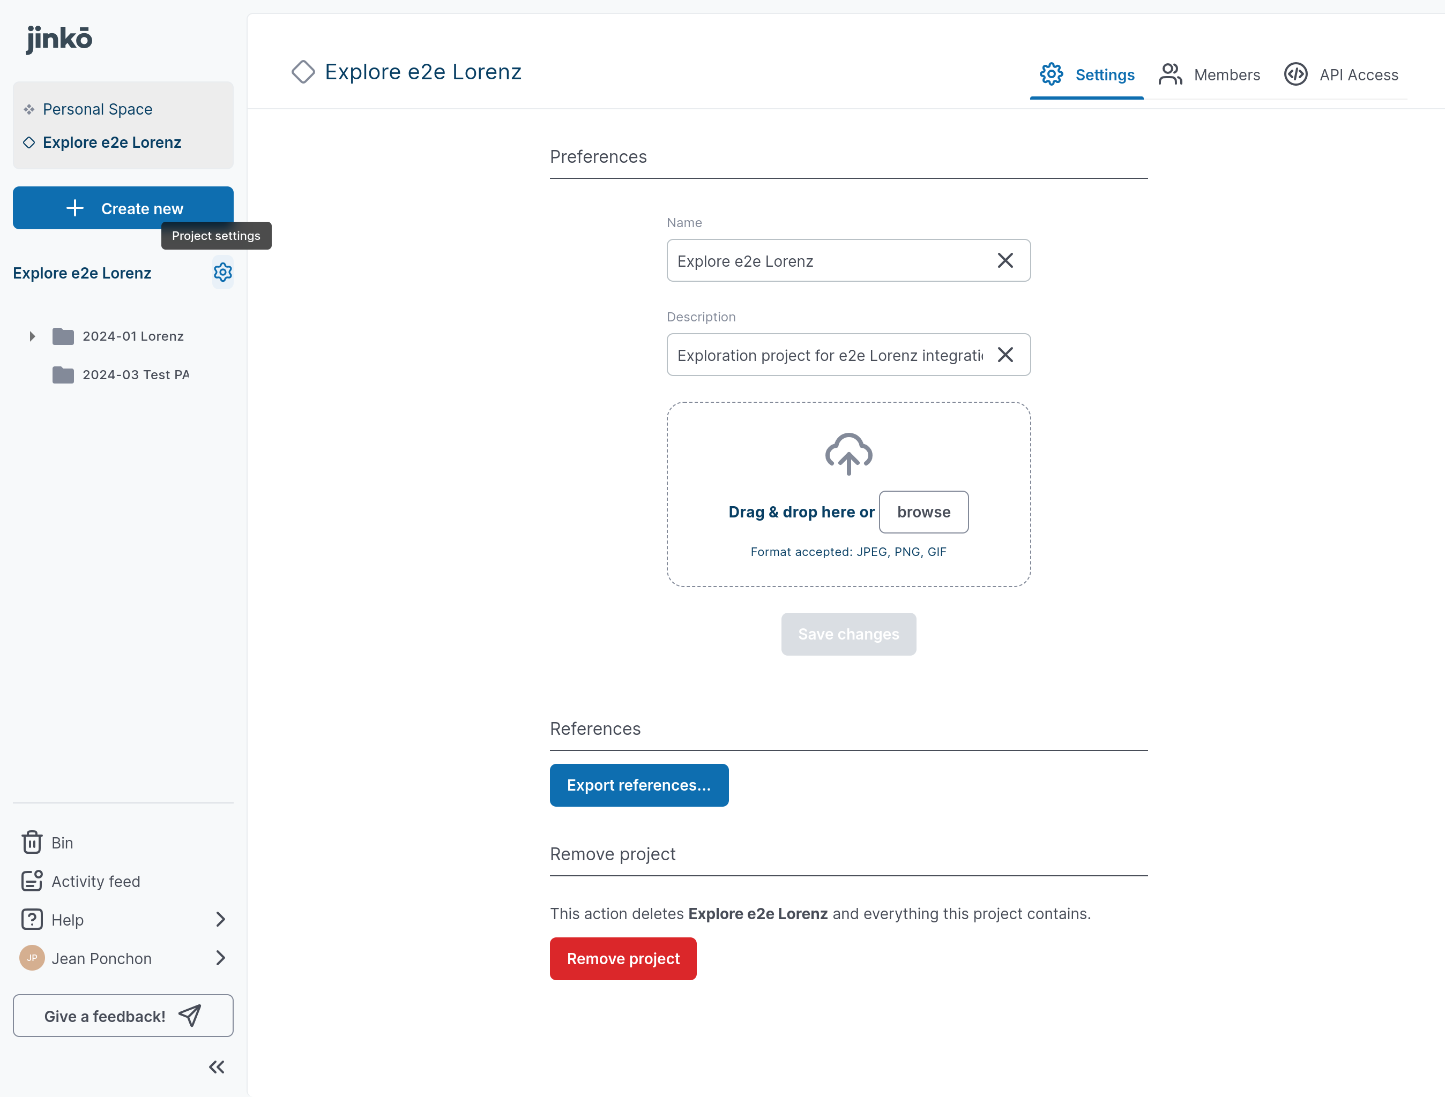Clear the Name field with X icon
Screen dimensions: 1445x1097
[1005, 260]
